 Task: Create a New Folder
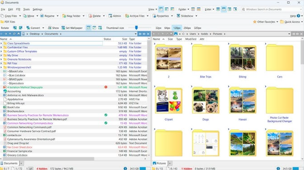click(71, 16)
